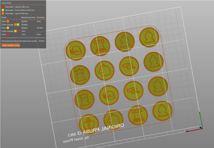The image size is (214, 148).
Task: Click orange swatch in the Color change 2h34m row
Action: click(x=15, y=25)
